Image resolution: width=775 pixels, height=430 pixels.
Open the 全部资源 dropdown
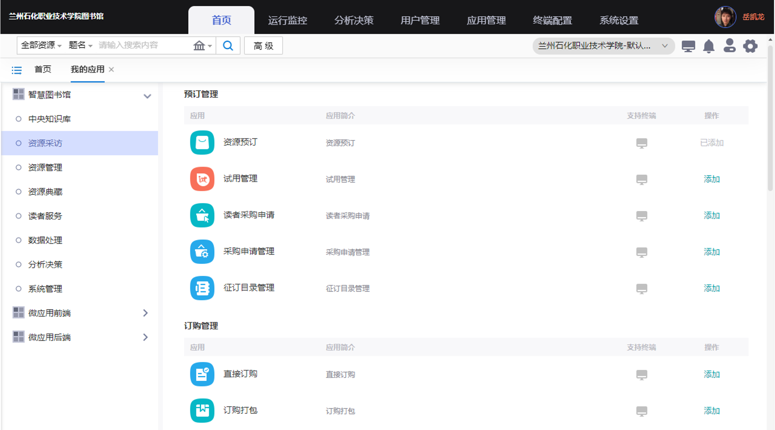(x=41, y=45)
